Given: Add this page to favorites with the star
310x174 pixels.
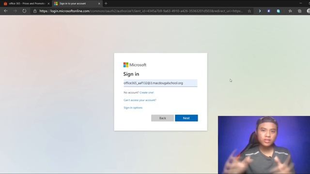Looking at the screenshot, I should coord(249,11).
